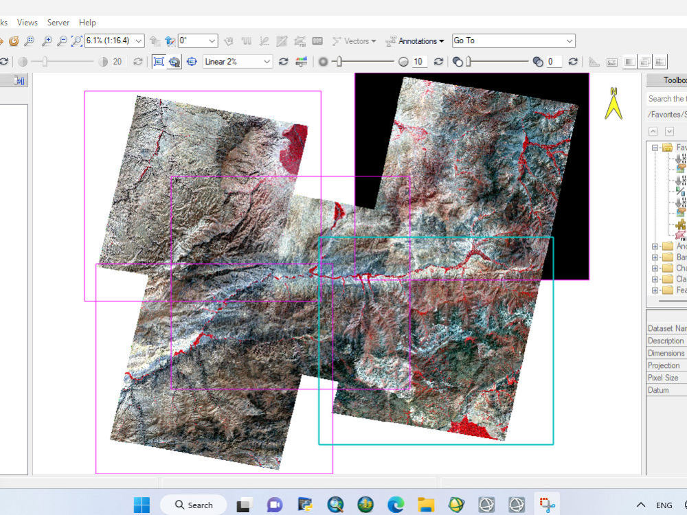Collapse the Favorites folder in Toolbox tree
This screenshot has width=687, height=515.
pos(655,148)
